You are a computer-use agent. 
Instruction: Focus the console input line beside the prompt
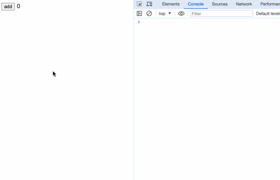point(209,22)
